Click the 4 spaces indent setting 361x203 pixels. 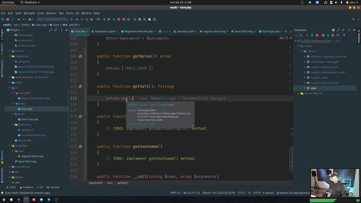click(x=268, y=193)
